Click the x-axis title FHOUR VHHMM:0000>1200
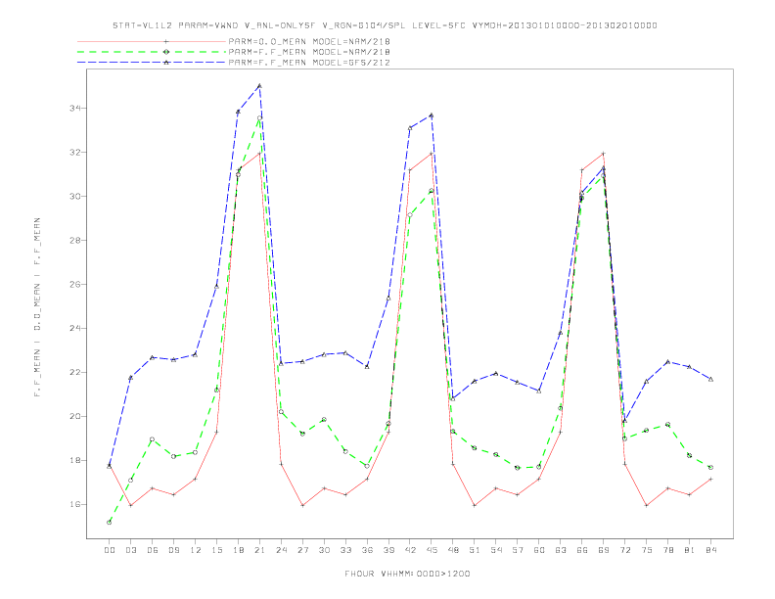775x599 pixels. pyautogui.click(x=407, y=574)
